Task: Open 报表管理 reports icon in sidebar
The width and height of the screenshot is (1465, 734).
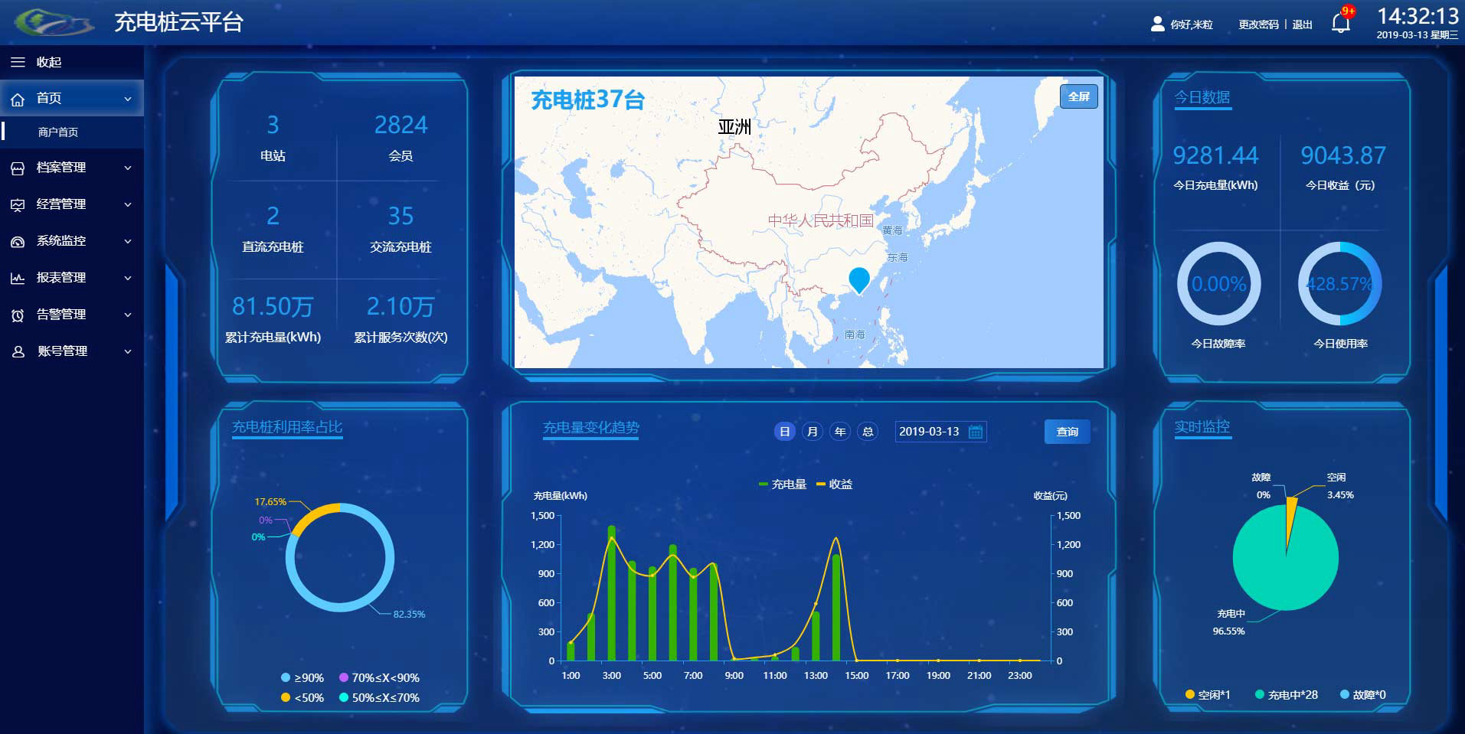Action: pos(17,278)
